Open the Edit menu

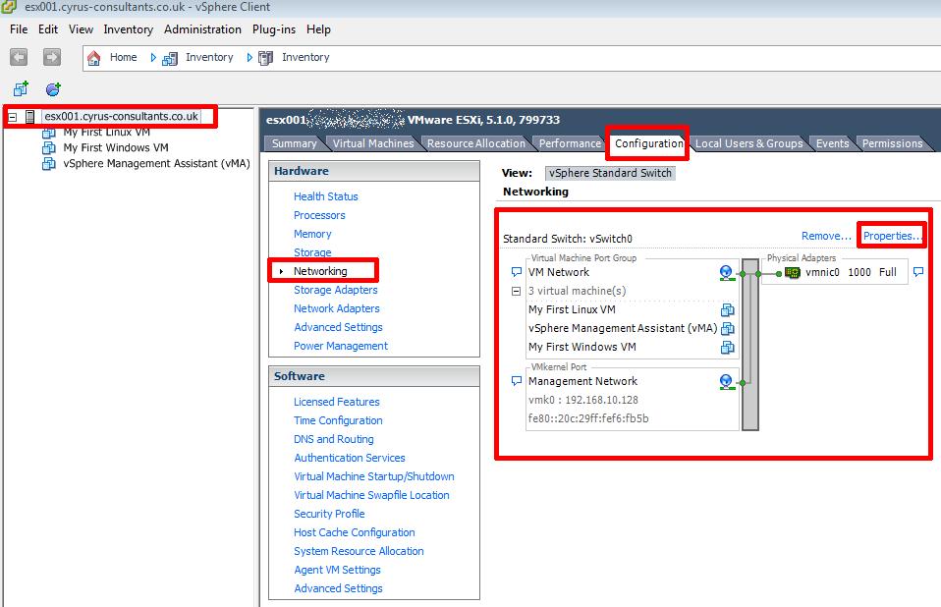(x=48, y=29)
